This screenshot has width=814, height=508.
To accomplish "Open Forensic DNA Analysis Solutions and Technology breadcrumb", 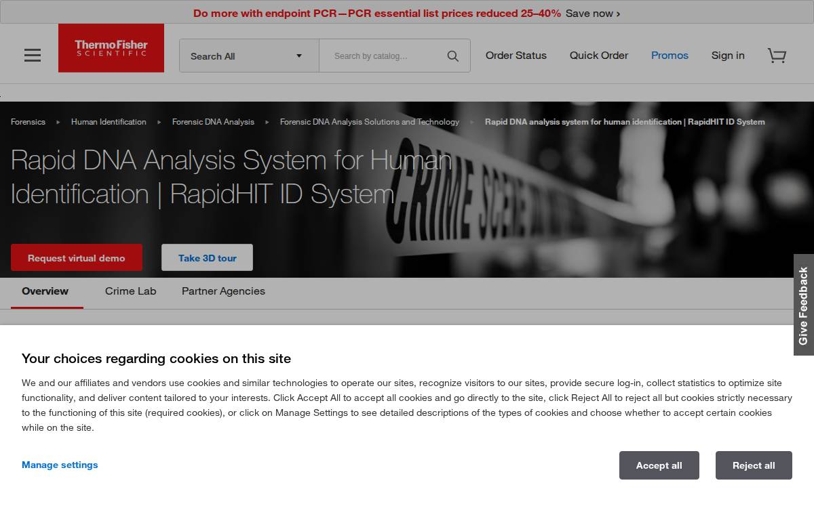I will [370, 122].
